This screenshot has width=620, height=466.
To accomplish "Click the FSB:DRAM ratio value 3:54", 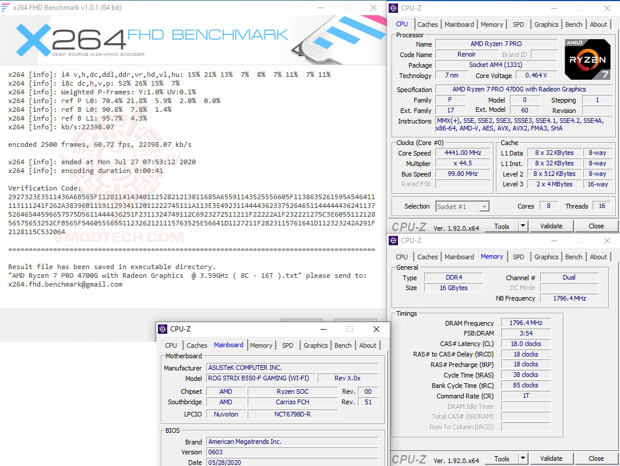I will pos(526,333).
